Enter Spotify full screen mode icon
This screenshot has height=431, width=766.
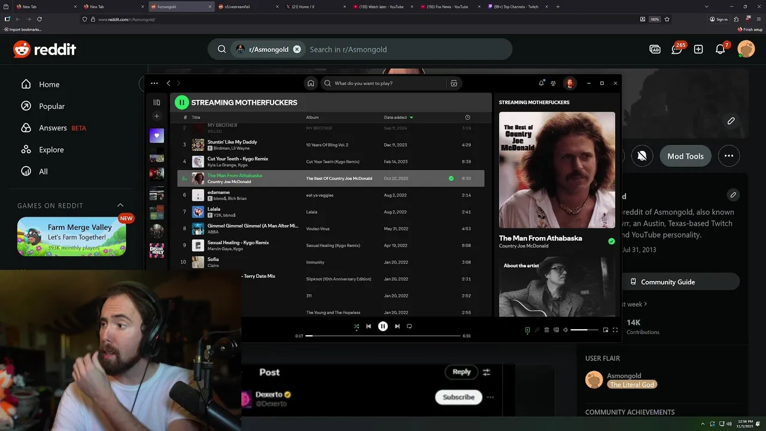coord(615,330)
